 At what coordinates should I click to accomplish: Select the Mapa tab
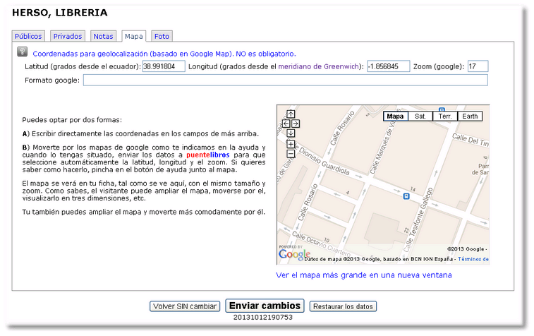point(134,36)
